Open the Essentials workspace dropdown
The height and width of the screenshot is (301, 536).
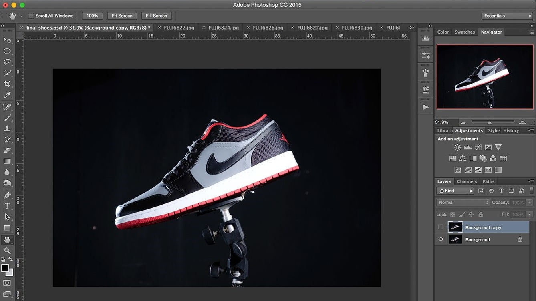507,16
